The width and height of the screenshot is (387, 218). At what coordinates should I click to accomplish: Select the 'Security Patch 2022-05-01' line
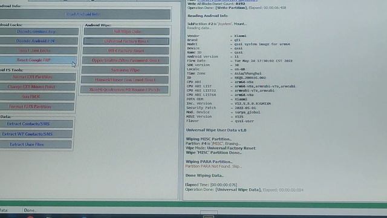pyautogui.click(x=221, y=108)
